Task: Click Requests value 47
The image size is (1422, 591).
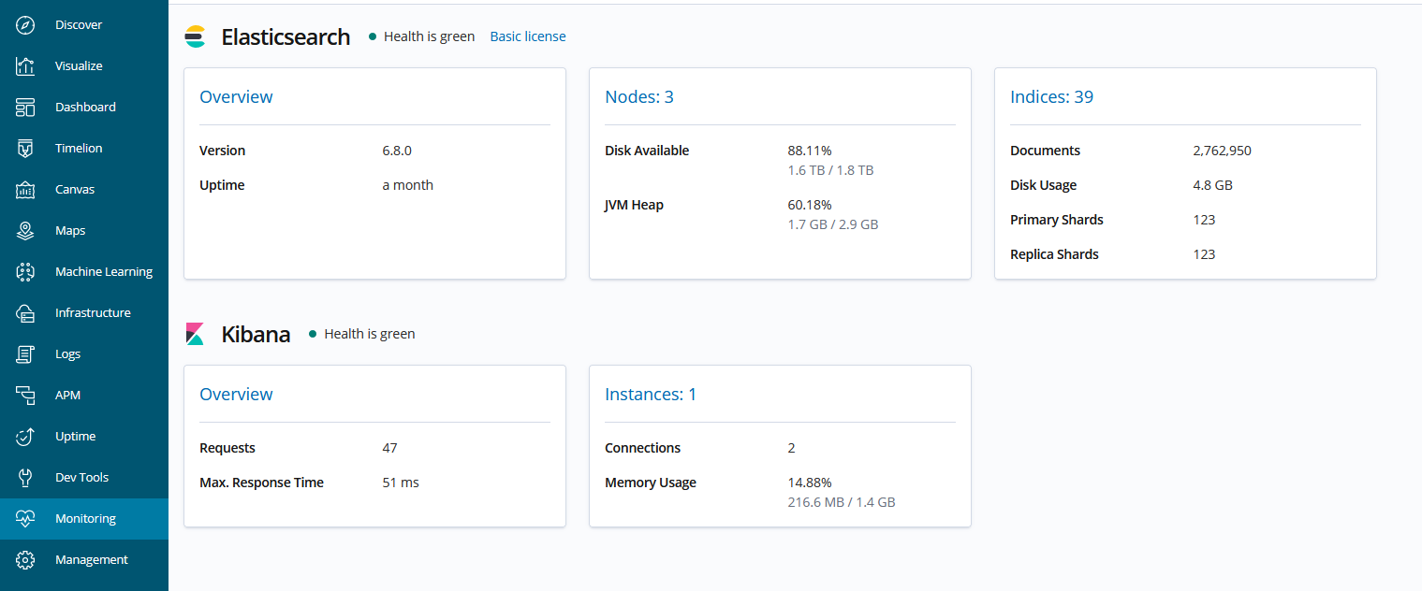Action: click(x=389, y=448)
